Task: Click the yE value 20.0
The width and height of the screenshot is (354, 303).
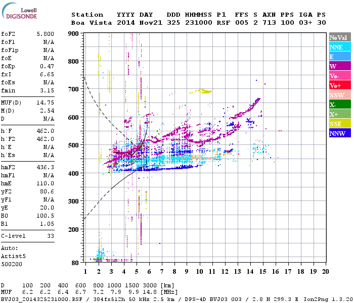Action: pos(47,208)
